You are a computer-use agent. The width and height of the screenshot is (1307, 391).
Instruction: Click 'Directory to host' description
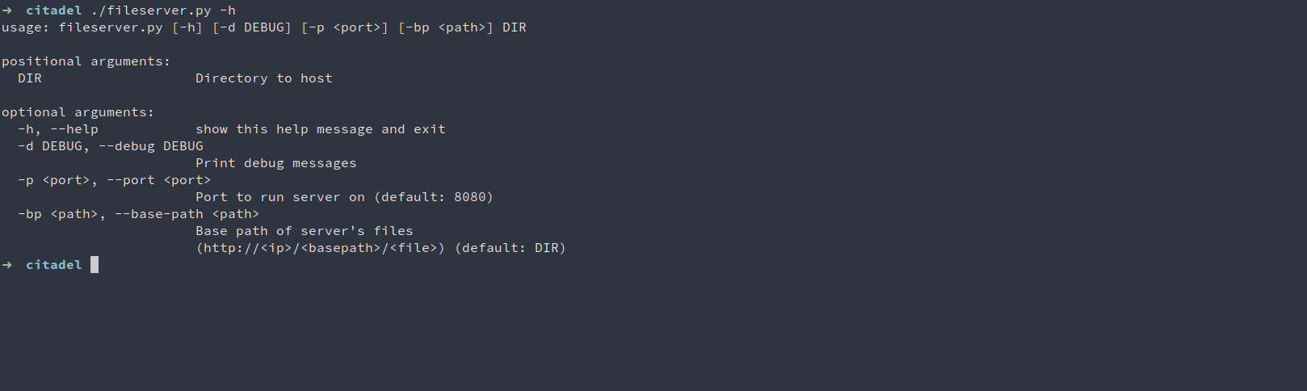(264, 78)
